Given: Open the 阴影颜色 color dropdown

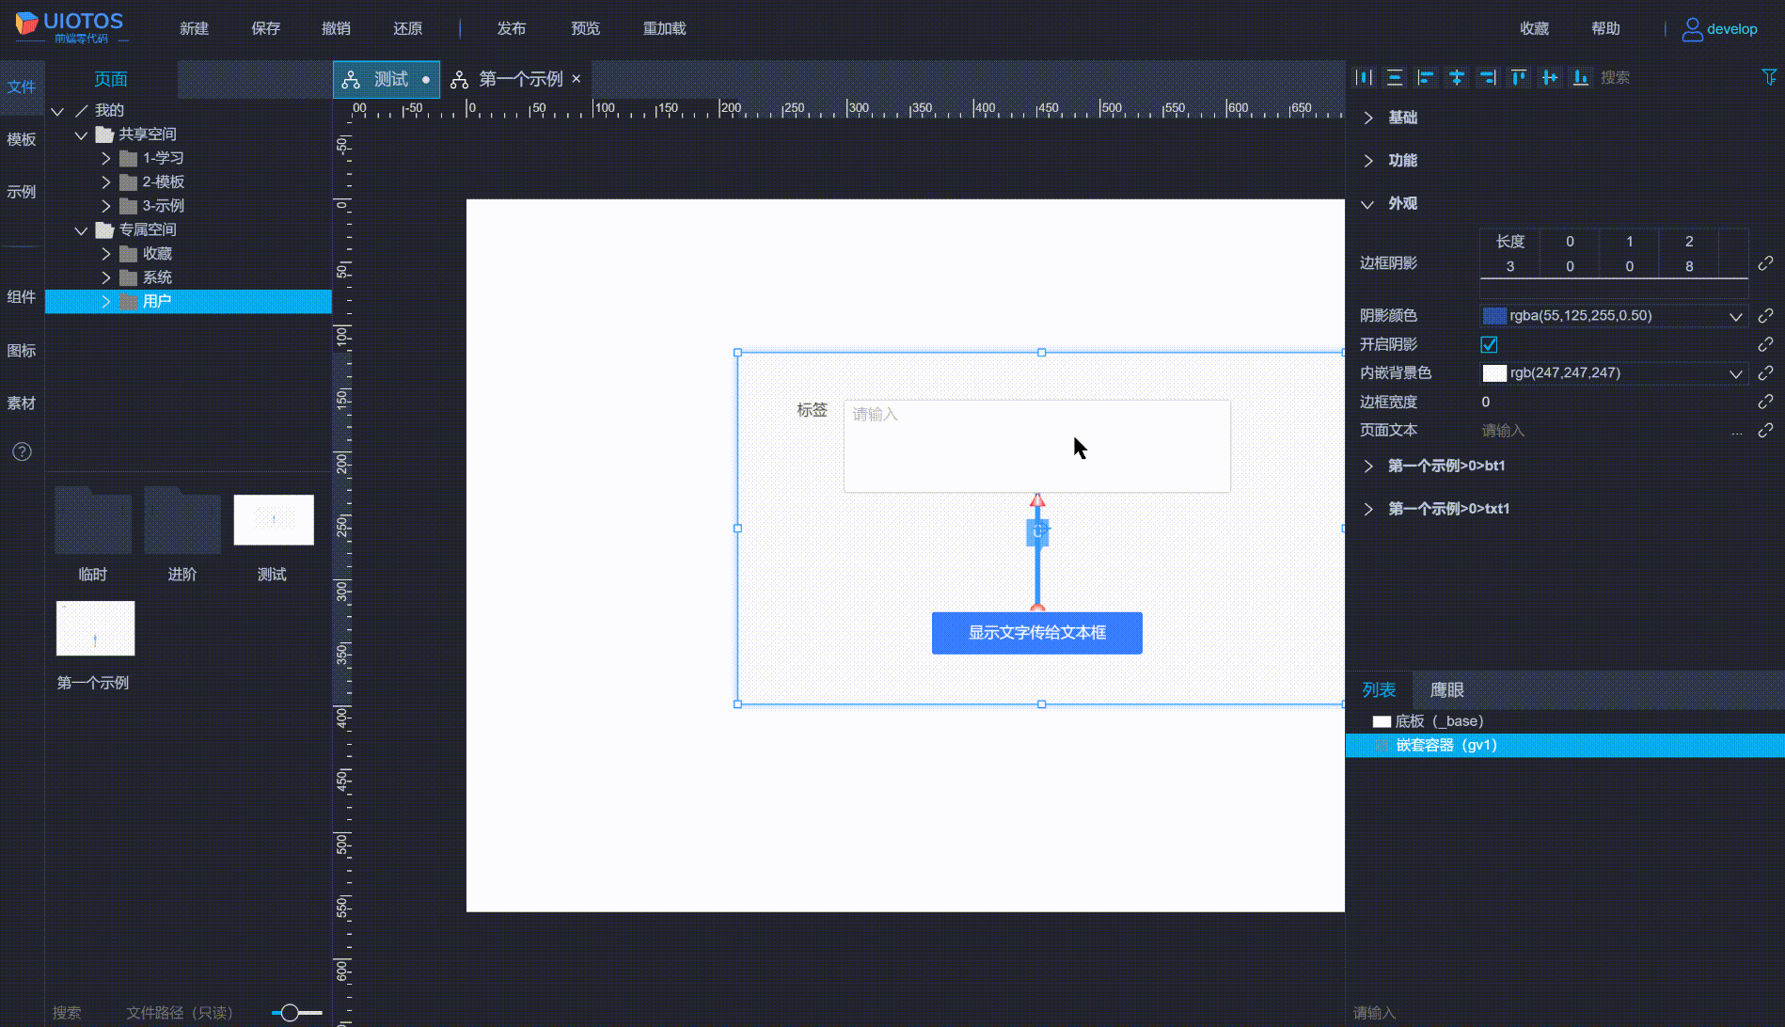Looking at the screenshot, I should tap(1735, 317).
